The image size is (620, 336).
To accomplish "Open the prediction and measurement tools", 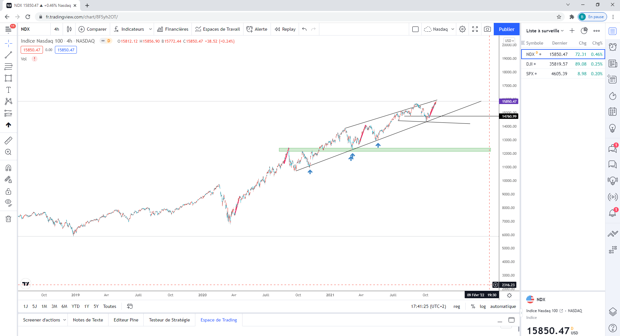I will pyautogui.click(x=8, y=113).
